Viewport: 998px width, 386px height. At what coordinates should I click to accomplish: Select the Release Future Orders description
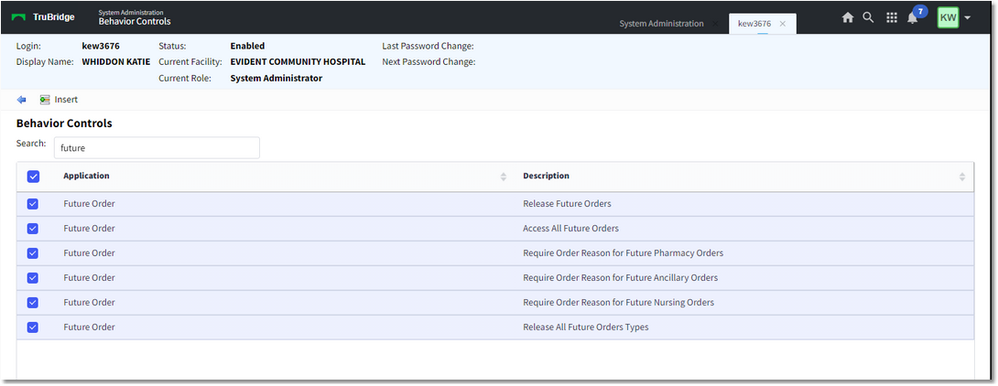567,204
